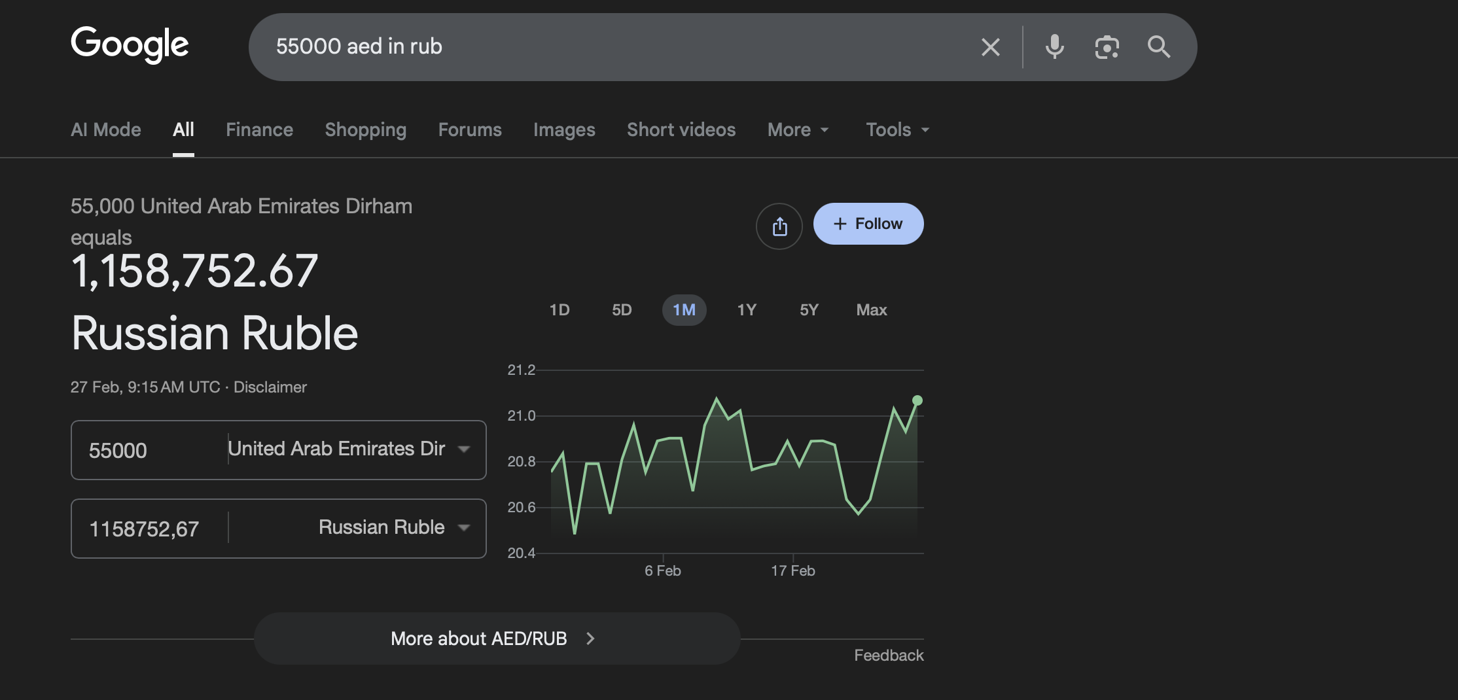Screen dimensions: 1458x700
Task: Expand the More search menu
Action: pos(798,130)
